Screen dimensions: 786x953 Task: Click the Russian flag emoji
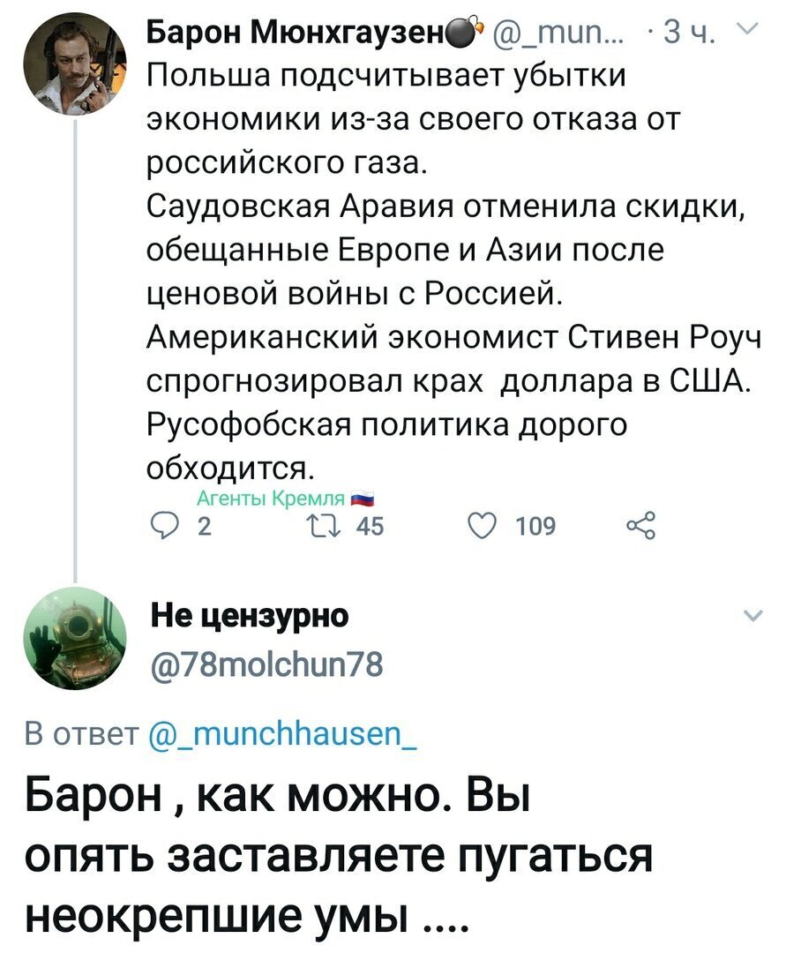point(363,499)
